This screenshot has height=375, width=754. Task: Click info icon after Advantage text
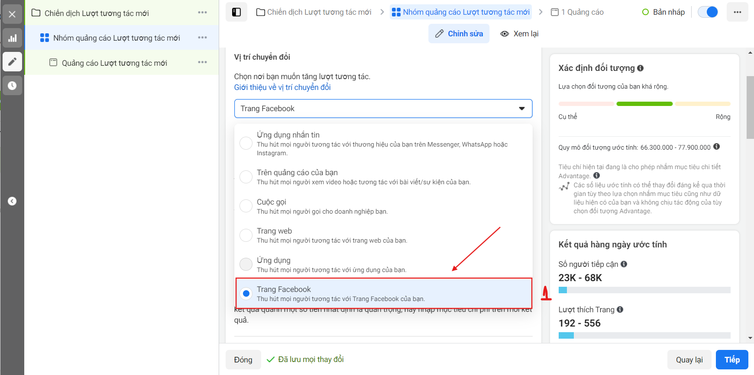pos(596,175)
